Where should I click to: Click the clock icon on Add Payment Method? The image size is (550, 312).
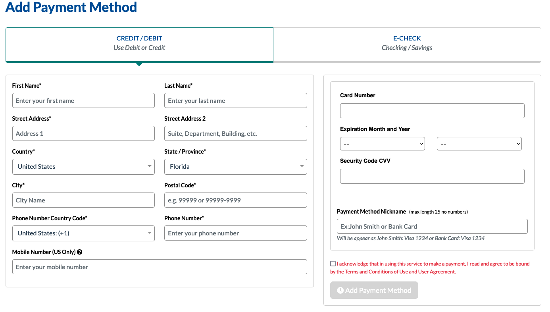point(340,290)
